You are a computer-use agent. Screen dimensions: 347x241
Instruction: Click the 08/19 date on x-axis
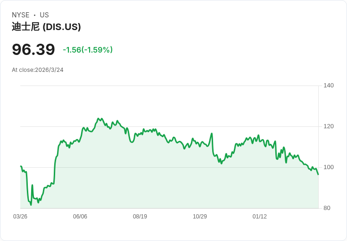click(x=140, y=217)
